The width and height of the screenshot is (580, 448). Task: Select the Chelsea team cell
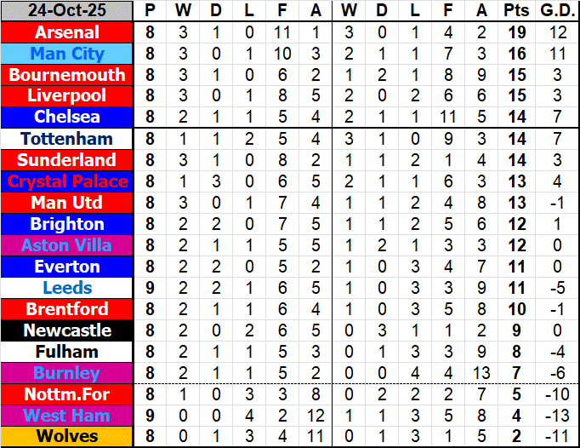[x=67, y=118]
